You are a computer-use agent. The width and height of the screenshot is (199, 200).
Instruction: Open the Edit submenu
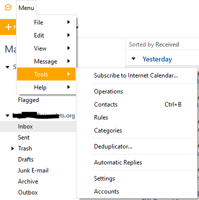tap(46, 35)
